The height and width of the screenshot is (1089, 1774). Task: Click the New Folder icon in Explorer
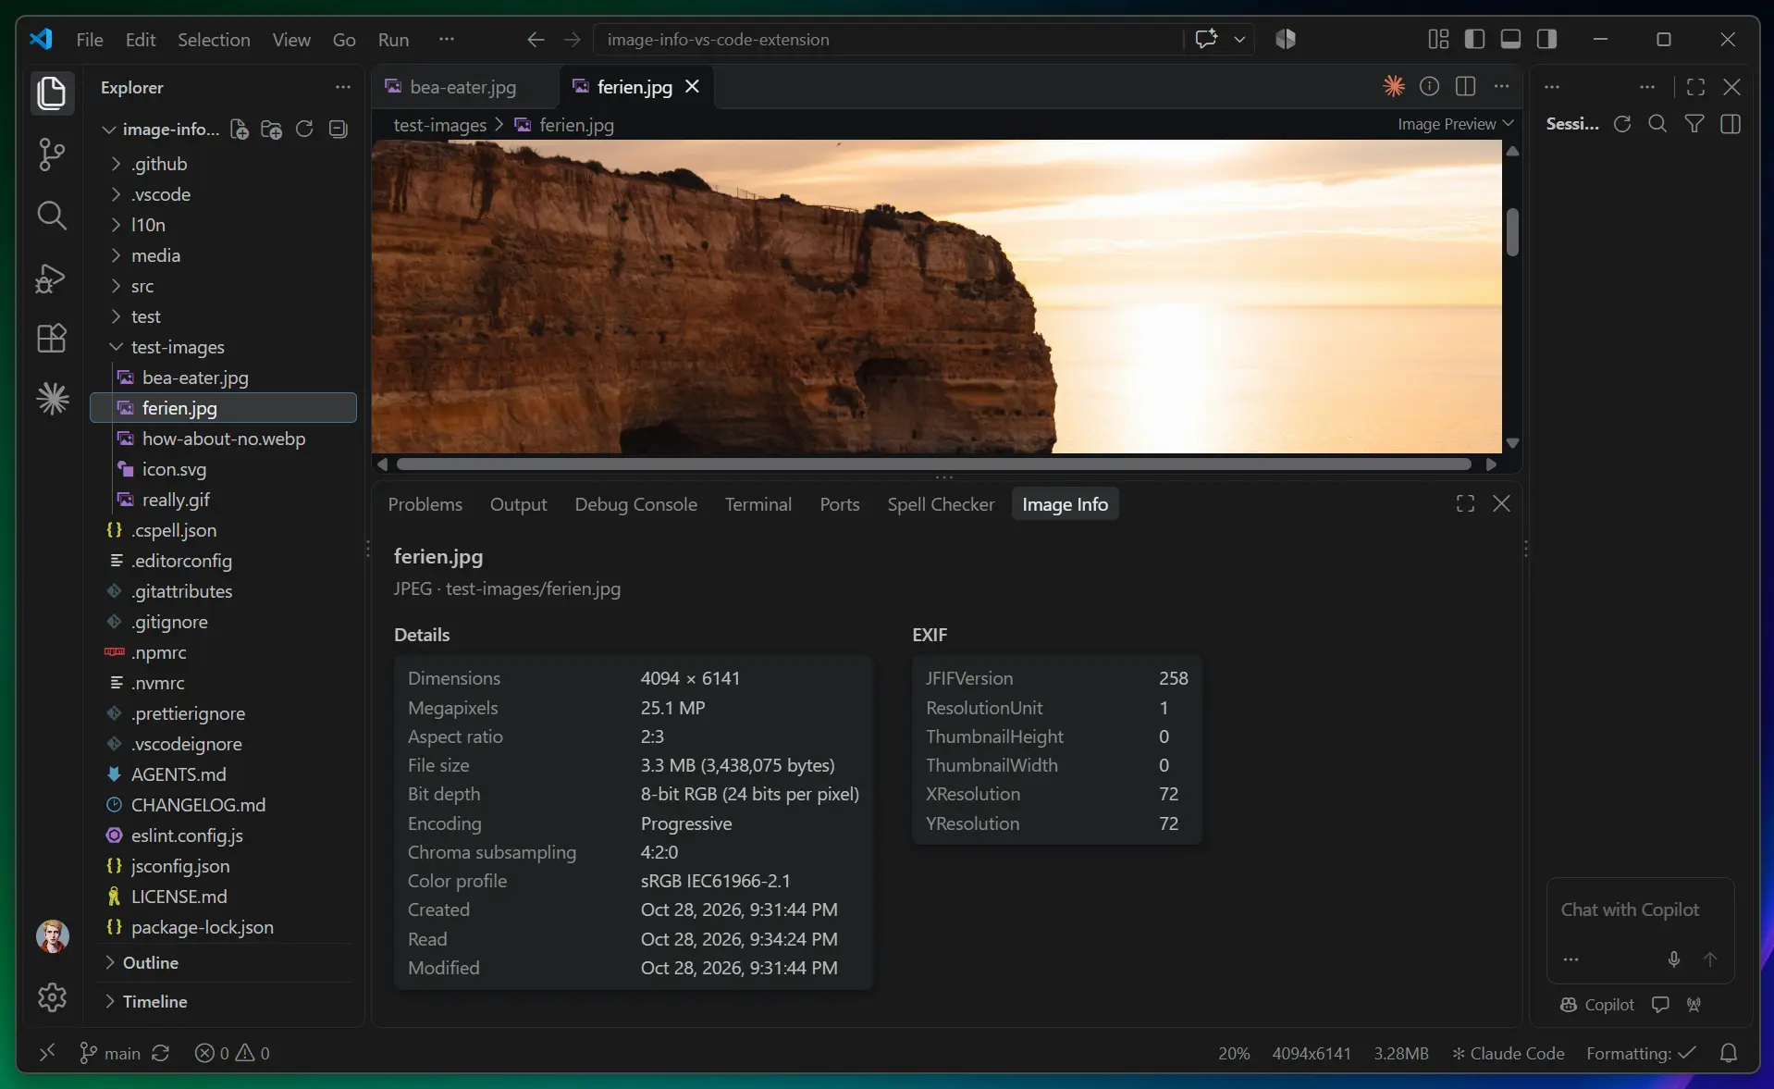(272, 130)
